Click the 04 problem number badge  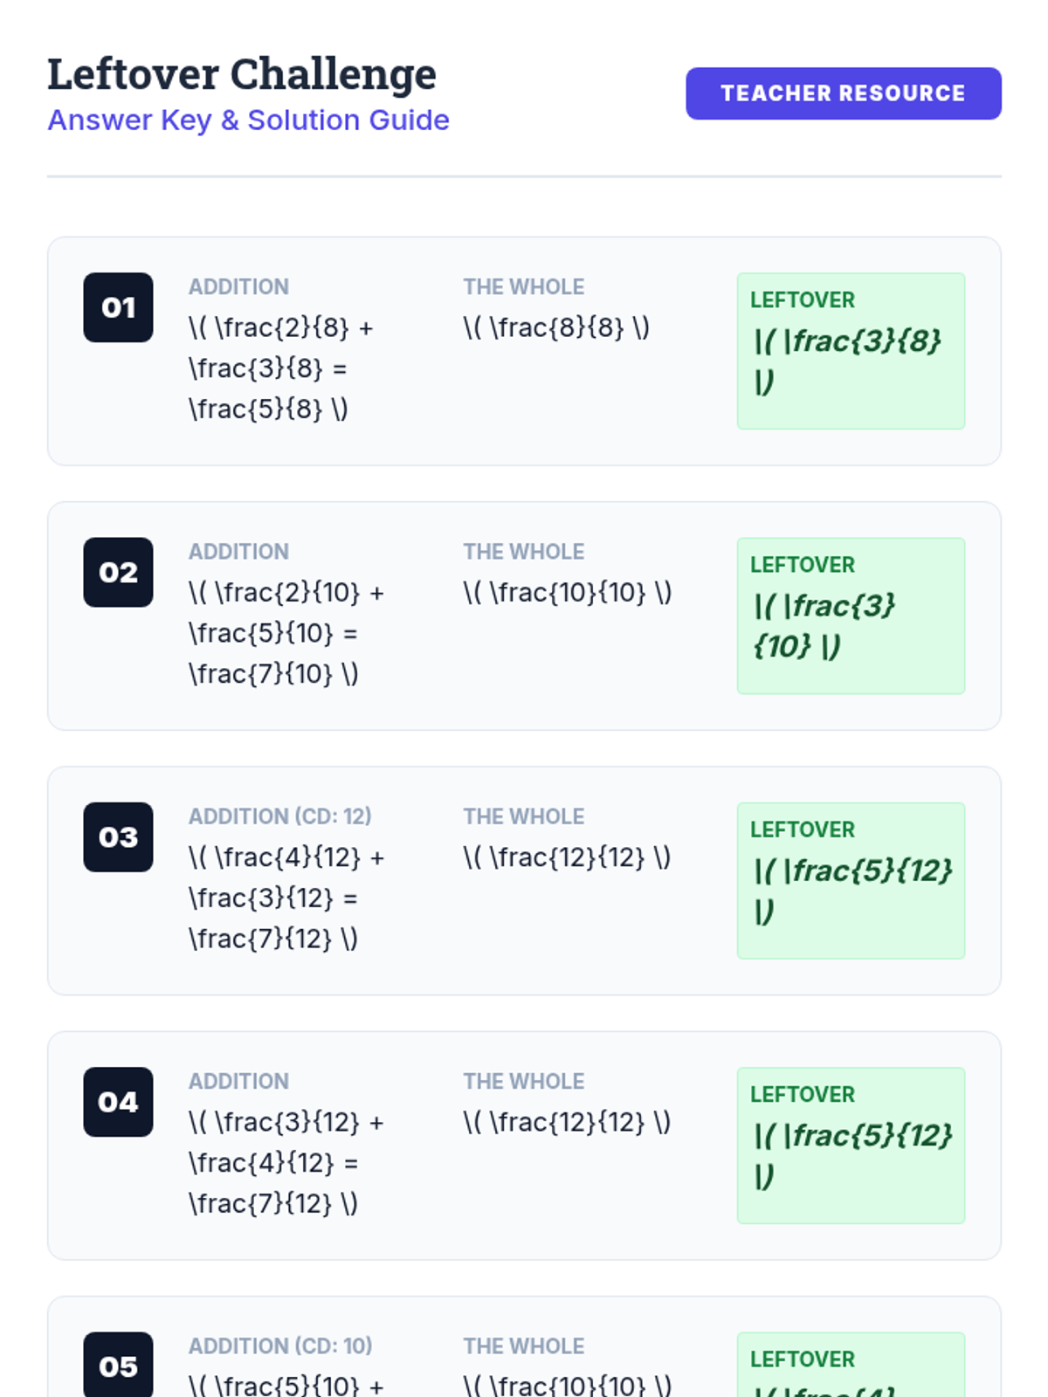click(118, 1102)
